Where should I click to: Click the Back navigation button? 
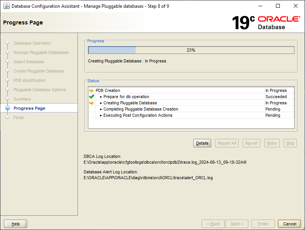click(x=213, y=224)
